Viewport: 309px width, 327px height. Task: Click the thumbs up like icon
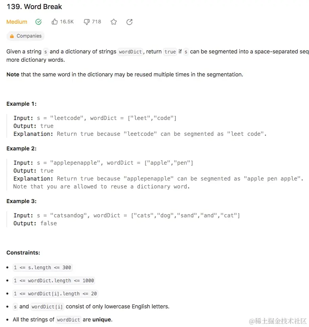coord(55,22)
